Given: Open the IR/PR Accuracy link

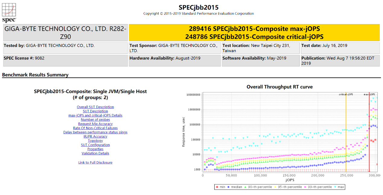Looking at the screenshot, I should pyautogui.click(x=95, y=137).
